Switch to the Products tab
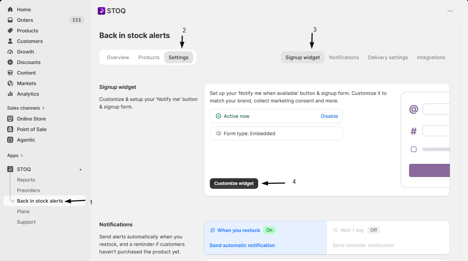This screenshot has width=468, height=261. (x=149, y=58)
